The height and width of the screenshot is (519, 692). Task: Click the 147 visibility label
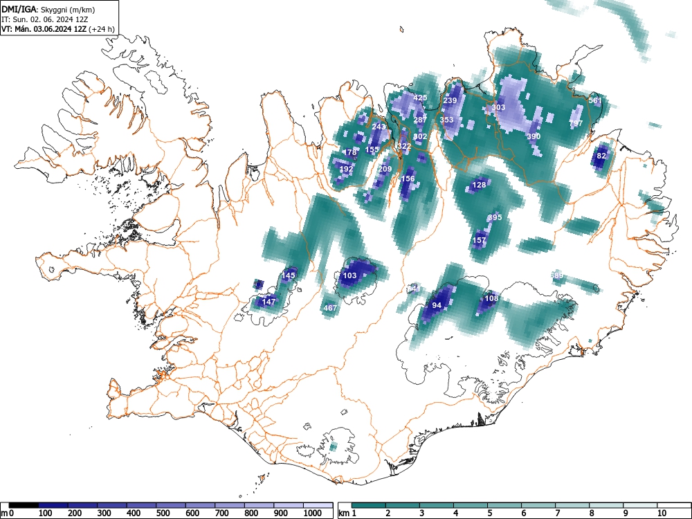[x=268, y=302]
